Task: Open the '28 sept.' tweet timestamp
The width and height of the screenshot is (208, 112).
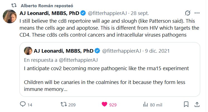Action: click(140, 13)
